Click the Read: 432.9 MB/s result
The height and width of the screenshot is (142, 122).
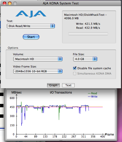click(x=88, y=28)
